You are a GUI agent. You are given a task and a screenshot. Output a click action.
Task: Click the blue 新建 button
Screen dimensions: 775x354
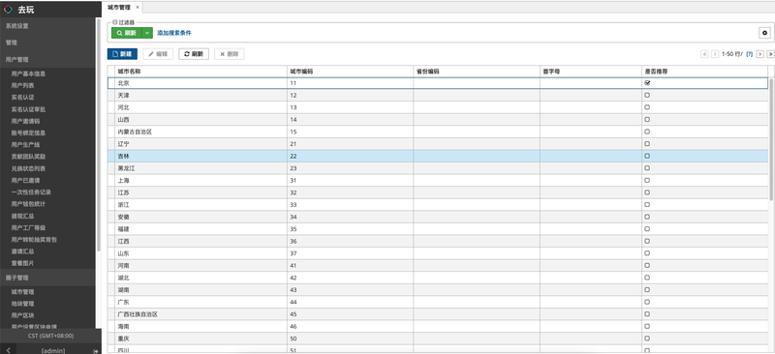pyautogui.click(x=122, y=54)
